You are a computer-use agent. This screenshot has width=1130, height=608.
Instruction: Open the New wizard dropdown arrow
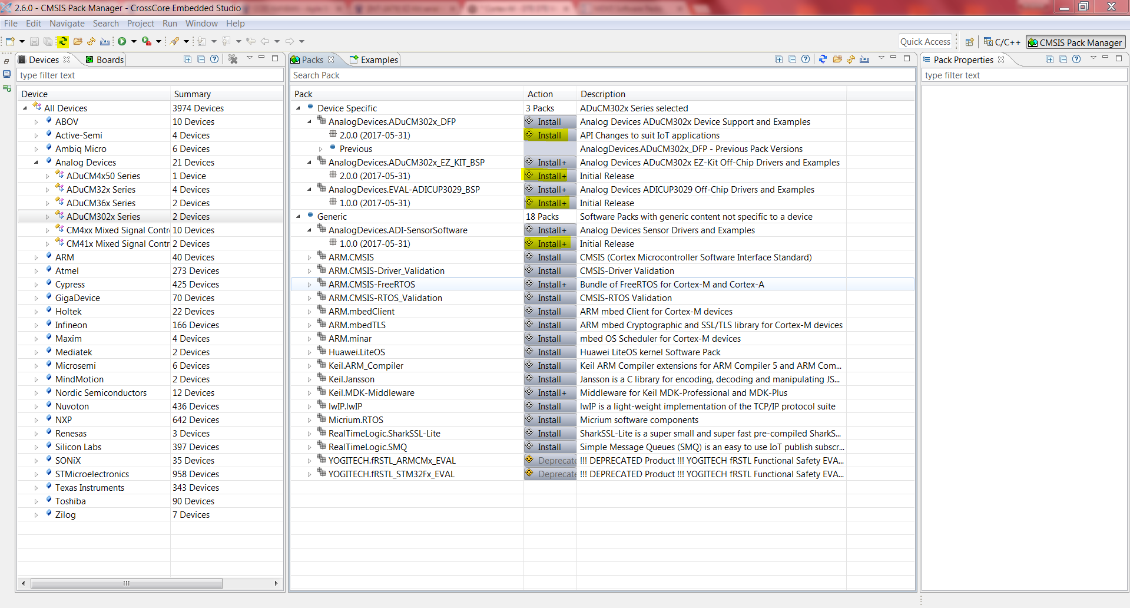(22, 41)
